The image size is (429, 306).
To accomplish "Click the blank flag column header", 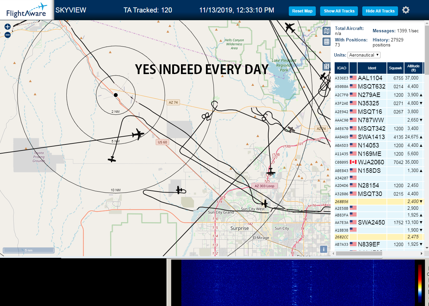I will pos(353,68).
